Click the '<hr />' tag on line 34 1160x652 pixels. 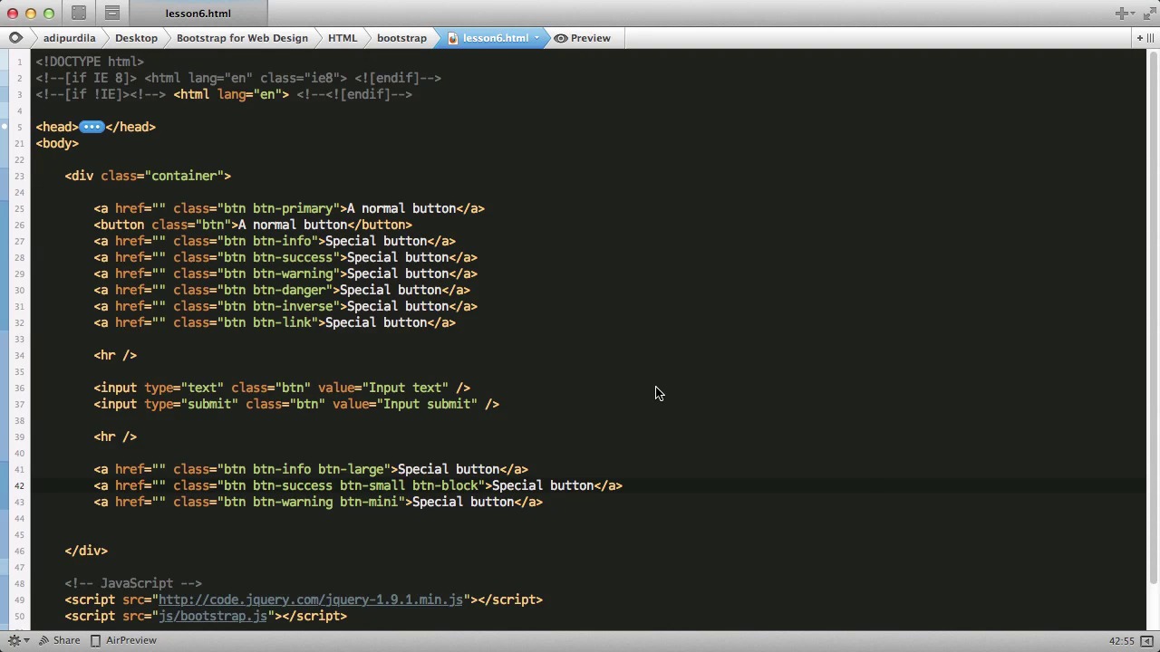(x=115, y=355)
